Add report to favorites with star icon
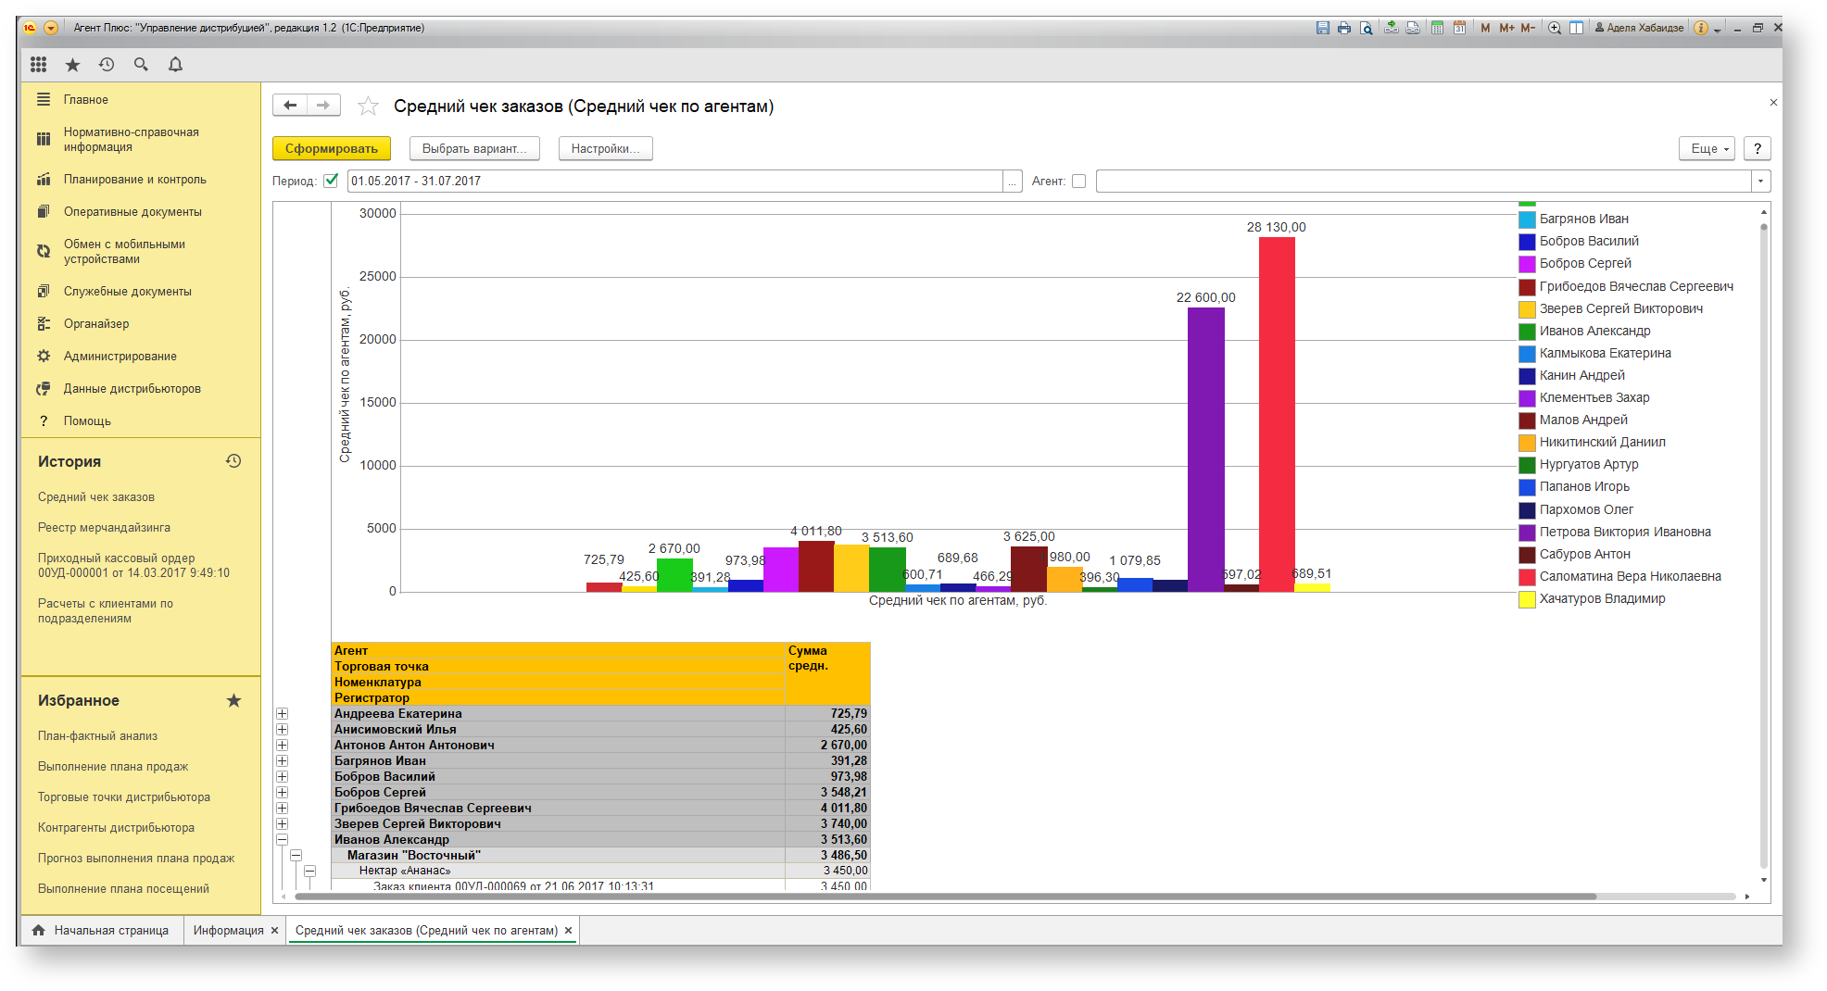Screen dimensions: 1827x991 (x=368, y=107)
